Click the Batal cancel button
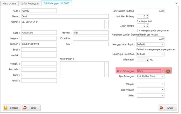This screenshot has height=114, width=181. pos(31,108)
